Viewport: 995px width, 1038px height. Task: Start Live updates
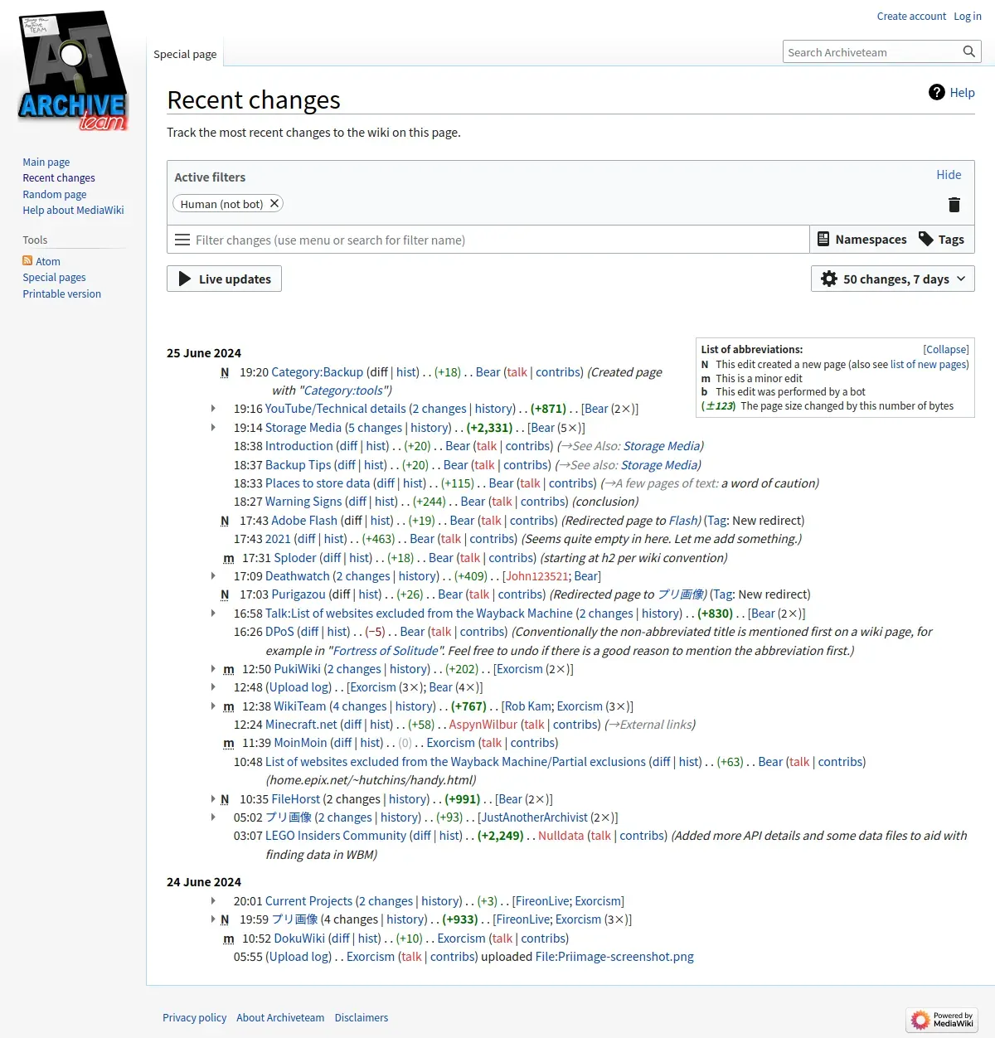coord(225,279)
